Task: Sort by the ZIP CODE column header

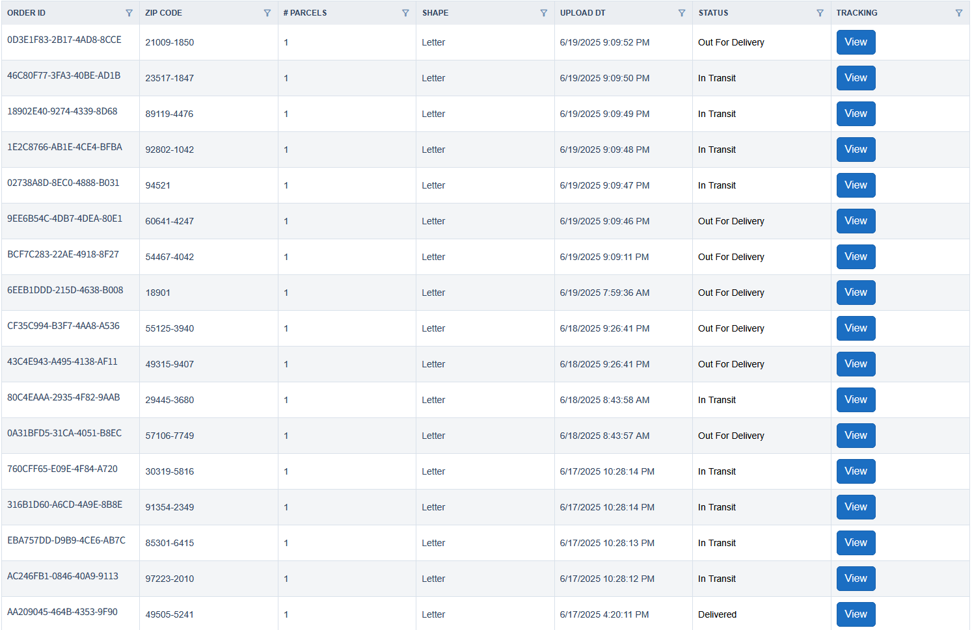Action: click(163, 13)
